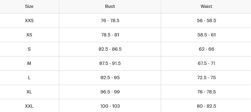Click the Bust column header
The height and width of the screenshot is (112, 251).
click(x=110, y=6)
